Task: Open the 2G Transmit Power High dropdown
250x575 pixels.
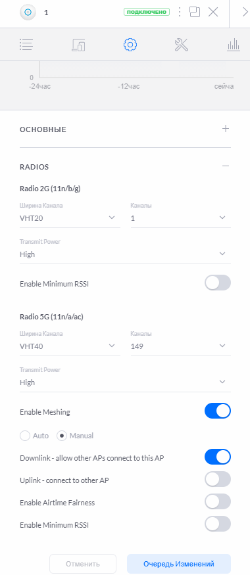Action: pyautogui.click(x=125, y=254)
